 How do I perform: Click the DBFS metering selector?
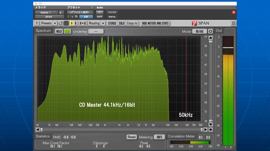pyautogui.click(x=159, y=137)
